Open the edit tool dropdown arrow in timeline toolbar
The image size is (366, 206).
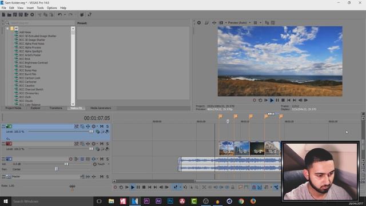point(180,187)
